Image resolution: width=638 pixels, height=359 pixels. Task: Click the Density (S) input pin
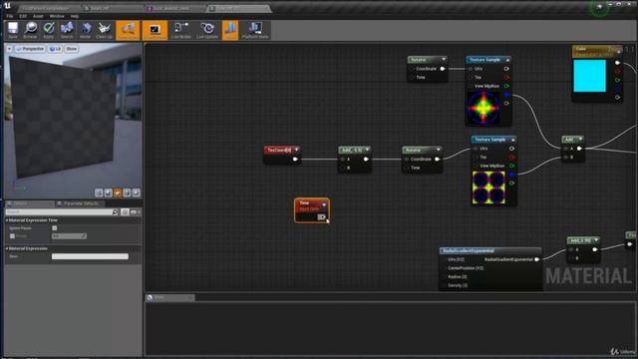click(444, 285)
